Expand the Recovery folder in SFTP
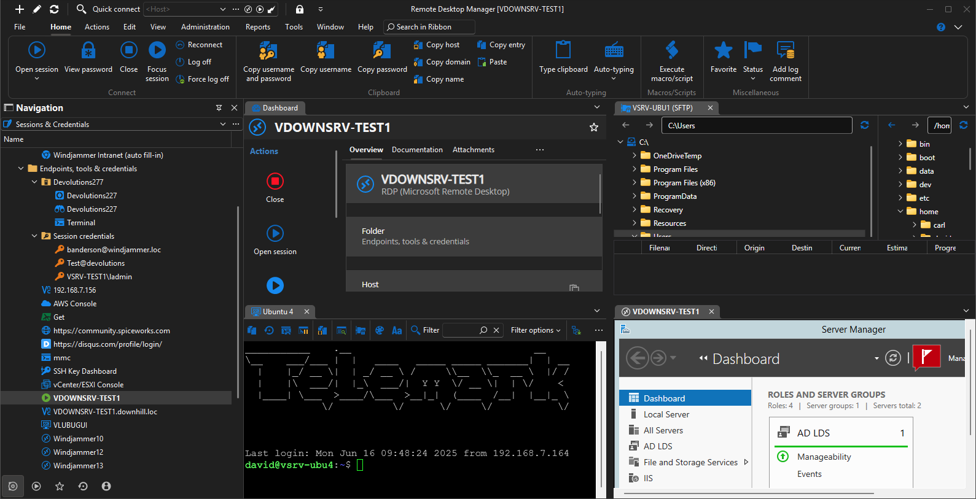The height and width of the screenshot is (499, 976). [634, 210]
